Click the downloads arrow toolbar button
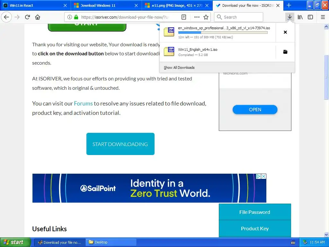Viewport: 329px width, 247px height. click(x=289, y=17)
